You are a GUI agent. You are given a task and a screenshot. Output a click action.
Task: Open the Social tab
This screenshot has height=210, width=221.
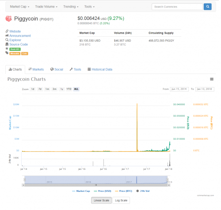(x=57, y=69)
